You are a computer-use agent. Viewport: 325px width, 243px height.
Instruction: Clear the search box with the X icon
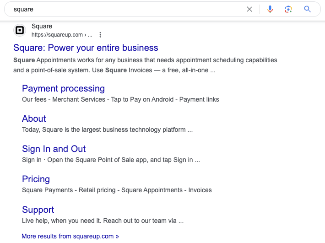249,9
